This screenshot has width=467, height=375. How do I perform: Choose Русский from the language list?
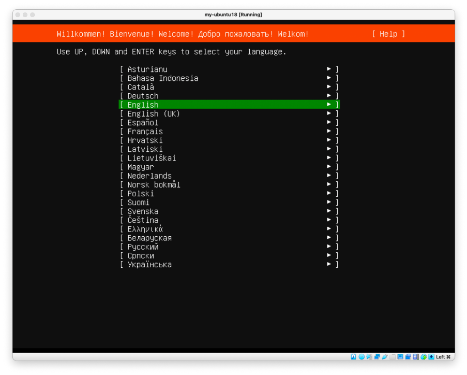(x=229, y=247)
